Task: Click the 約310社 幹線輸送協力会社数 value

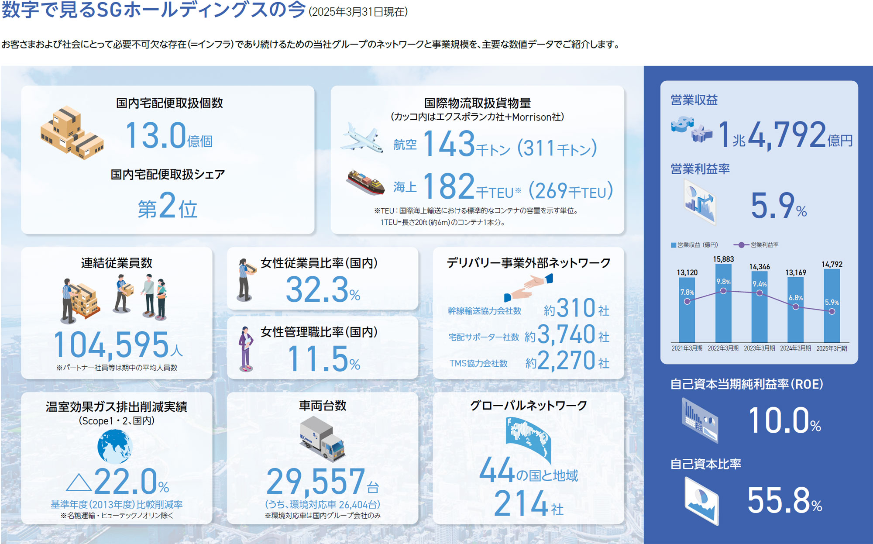Action: pos(577,308)
